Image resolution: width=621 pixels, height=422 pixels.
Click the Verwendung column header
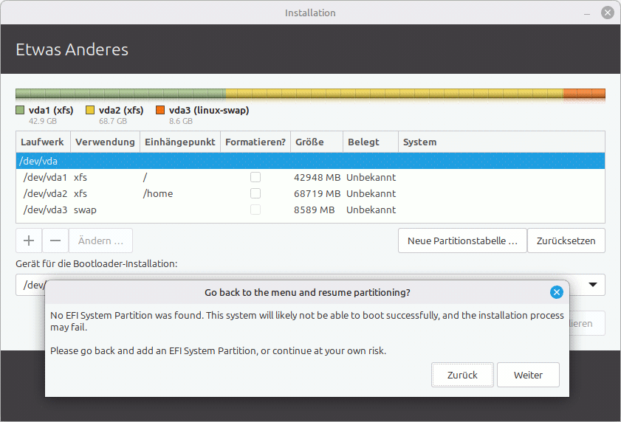pos(105,142)
